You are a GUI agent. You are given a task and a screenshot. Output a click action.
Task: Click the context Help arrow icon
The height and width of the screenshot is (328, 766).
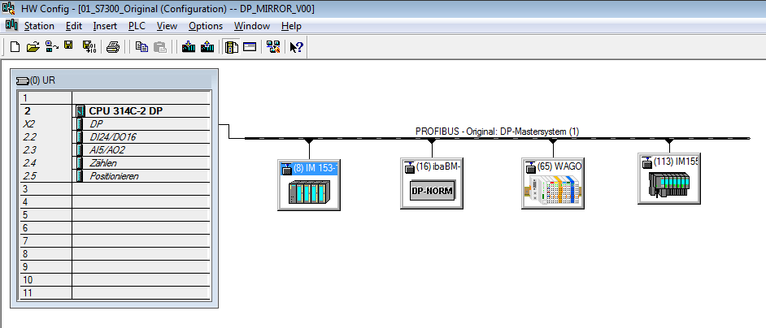pyautogui.click(x=296, y=47)
